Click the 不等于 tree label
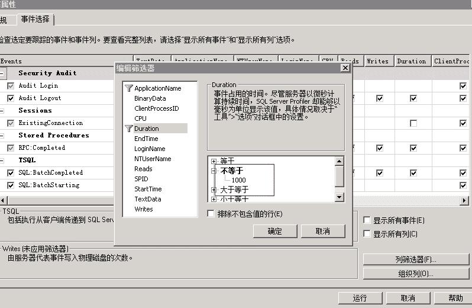 coord(232,171)
